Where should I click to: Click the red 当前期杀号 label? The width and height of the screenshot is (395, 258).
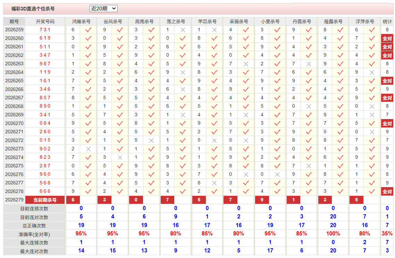tap(45, 200)
